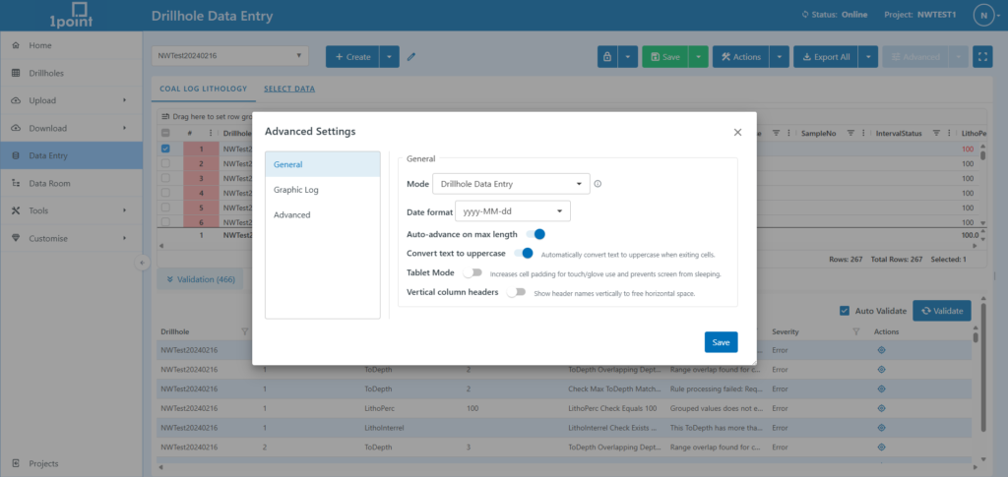This screenshot has width=1008, height=477.
Task: Close the Advanced Settings dialog
Action: 737,132
